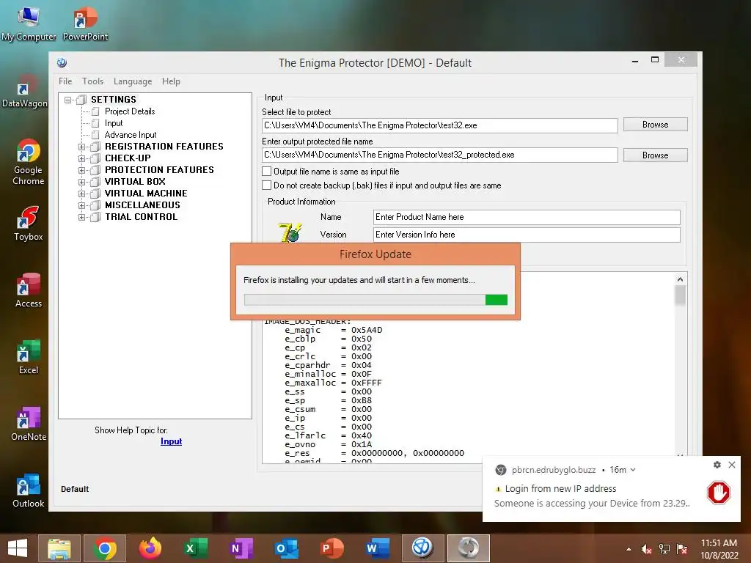Viewport: 751px width, 563px height.
Task: Select Input tree item under SETTINGS
Action: [x=114, y=123]
